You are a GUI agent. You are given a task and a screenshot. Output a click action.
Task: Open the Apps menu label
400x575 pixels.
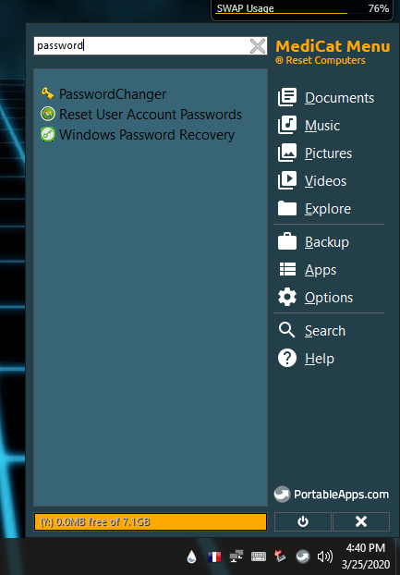(321, 270)
